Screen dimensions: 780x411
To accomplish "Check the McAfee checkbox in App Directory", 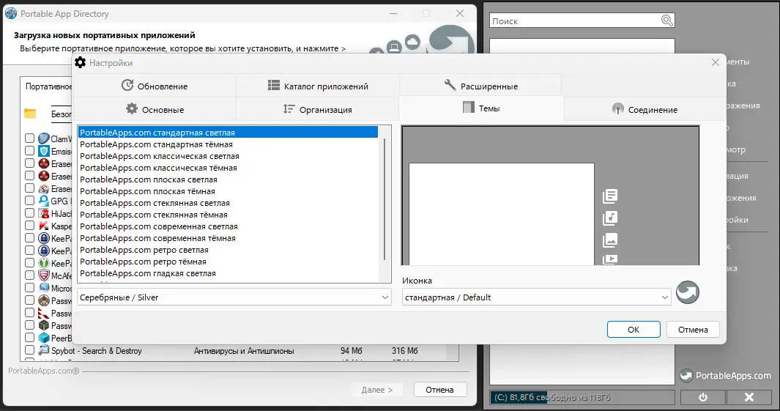I will [30, 275].
